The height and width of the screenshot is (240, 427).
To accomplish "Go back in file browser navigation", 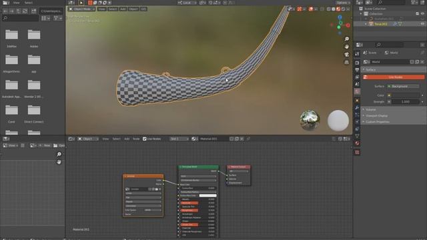I will coord(5,11).
